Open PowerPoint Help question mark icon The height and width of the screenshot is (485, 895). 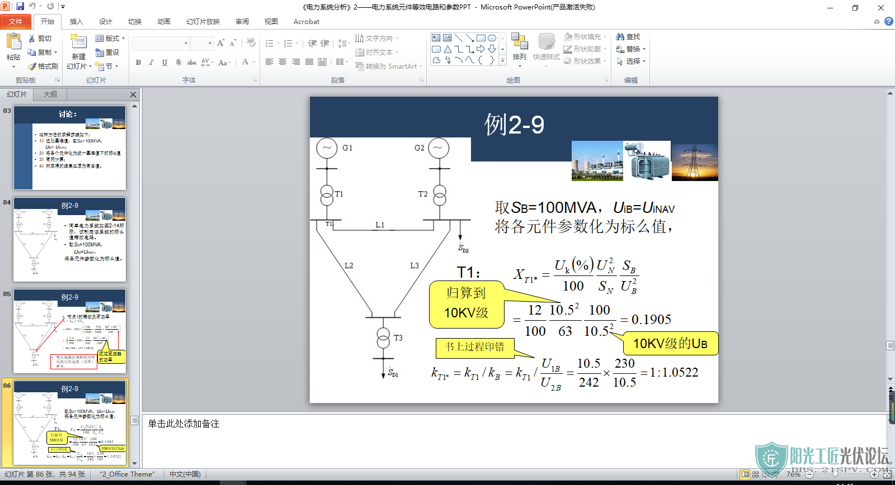[x=888, y=21]
